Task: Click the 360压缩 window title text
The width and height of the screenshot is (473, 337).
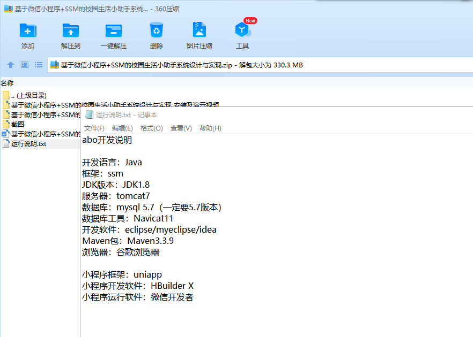Action: pyautogui.click(x=97, y=9)
